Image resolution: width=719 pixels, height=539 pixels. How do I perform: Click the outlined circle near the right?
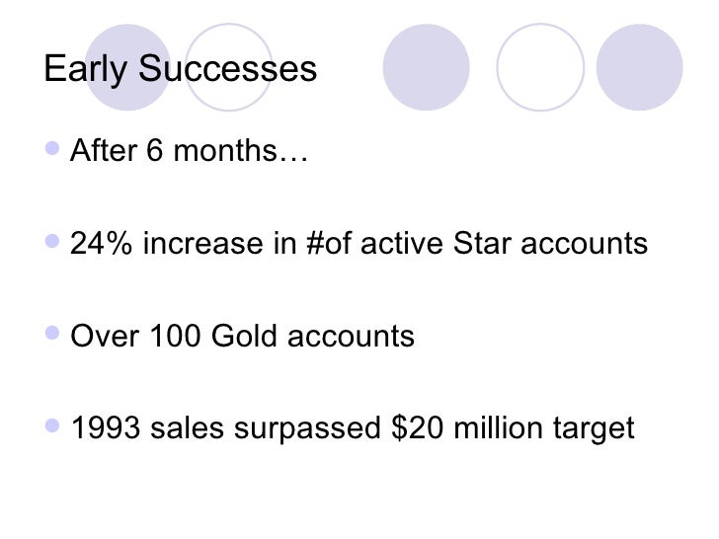pos(540,67)
